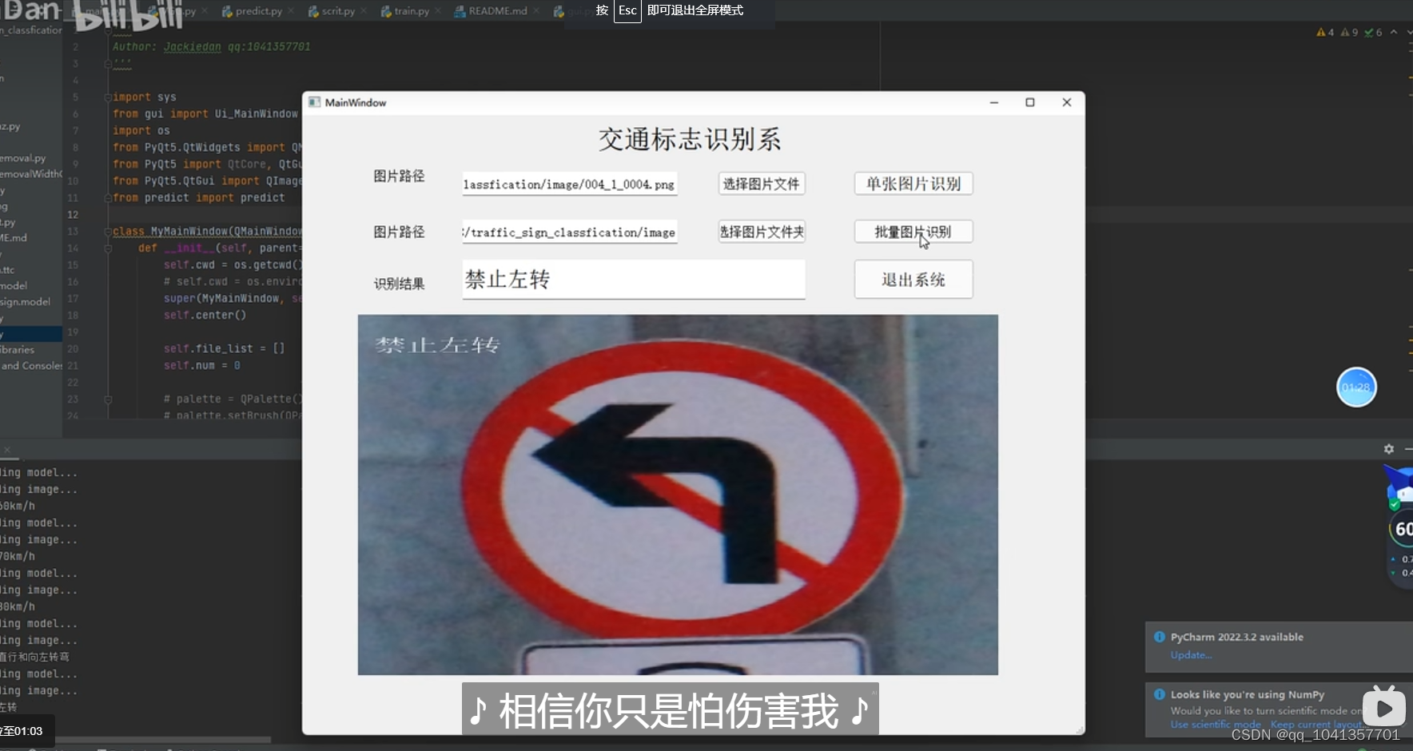Image resolution: width=1413 pixels, height=751 pixels.
Task: Select sign.model in the PyCharm project tree
Action: click(x=26, y=302)
